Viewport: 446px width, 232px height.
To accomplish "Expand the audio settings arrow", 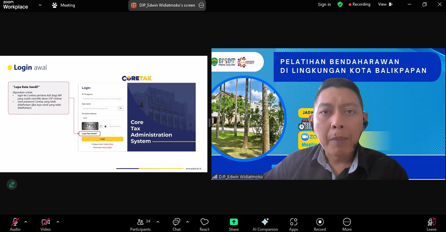I will pyautogui.click(x=26, y=222).
